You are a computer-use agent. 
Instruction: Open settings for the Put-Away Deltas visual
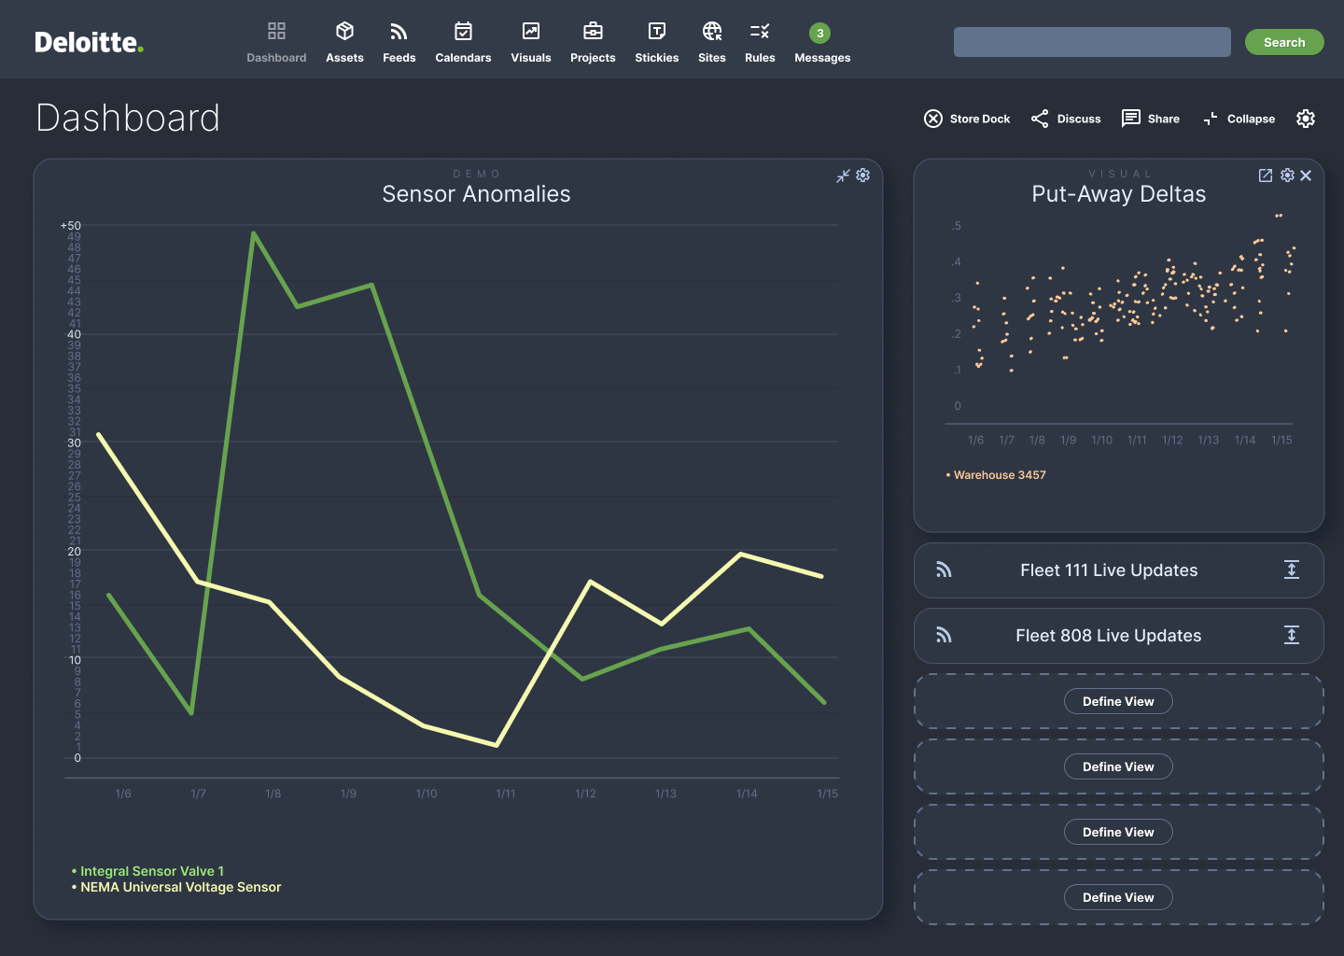click(x=1287, y=175)
